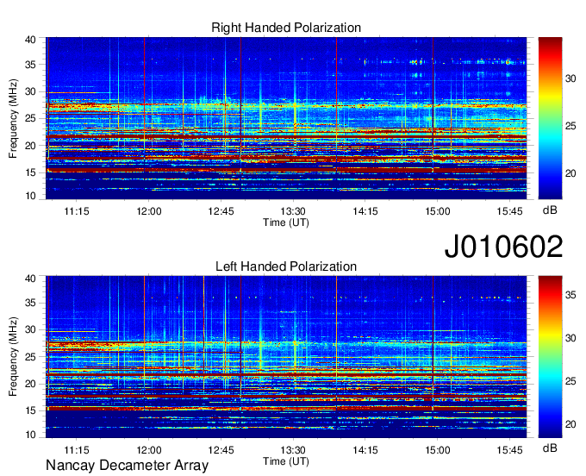Click the 10 MHz tick of Right Handed plot
This screenshot has height=476, width=586.
(30, 196)
